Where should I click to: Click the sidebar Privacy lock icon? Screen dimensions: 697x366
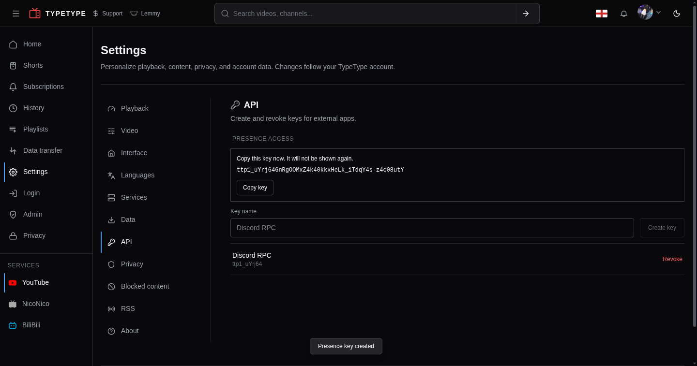(x=13, y=235)
